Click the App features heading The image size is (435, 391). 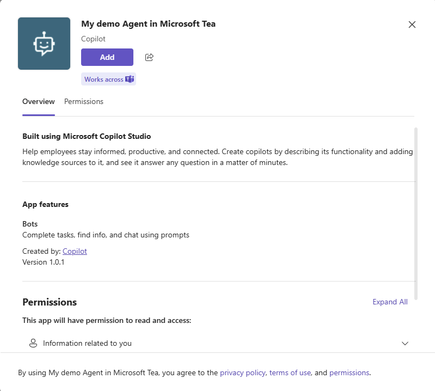point(45,205)
